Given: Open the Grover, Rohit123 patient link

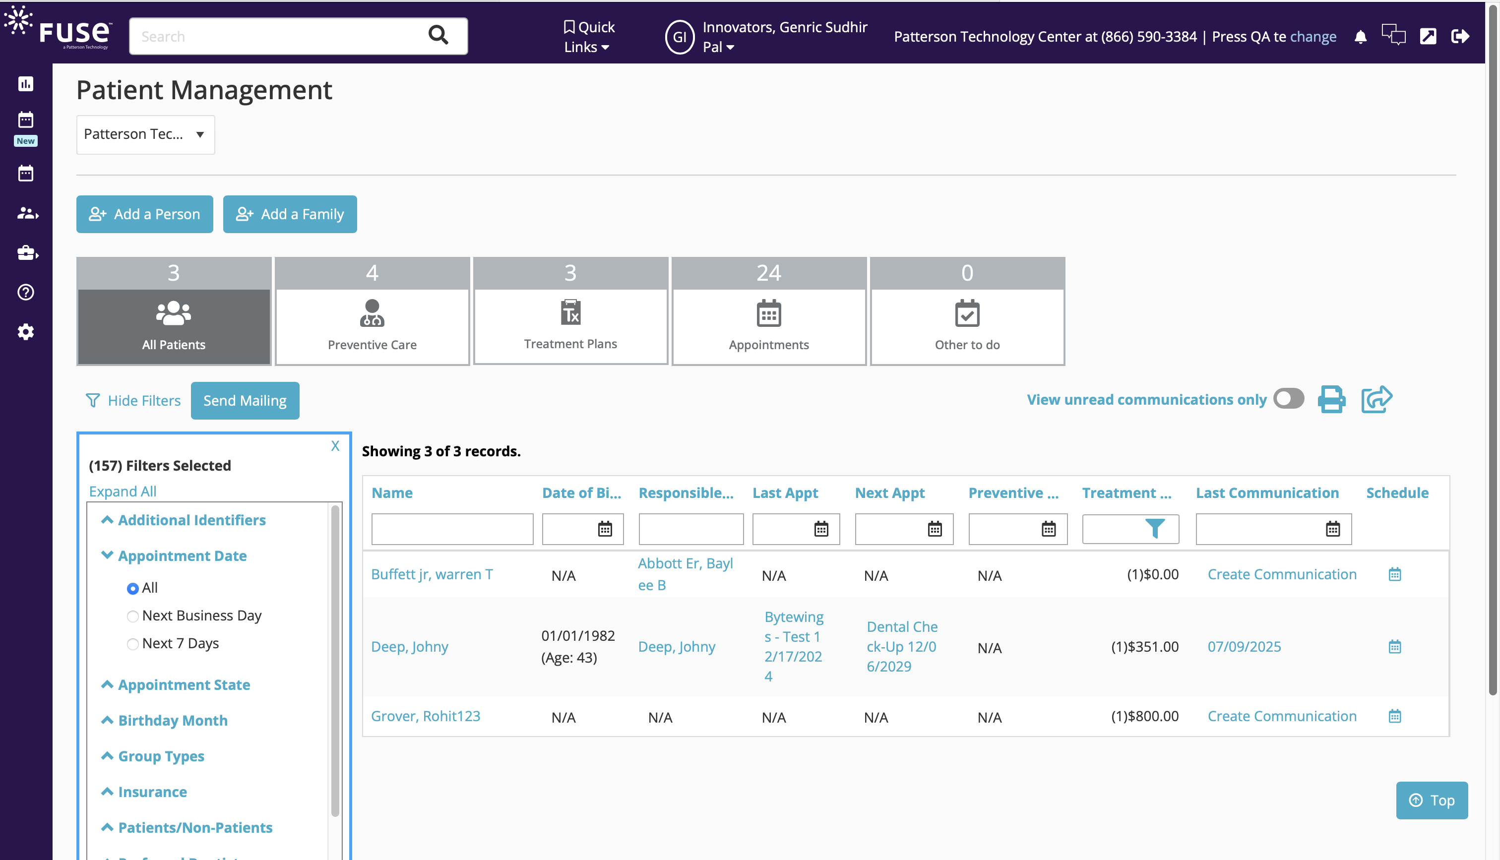Looking at the screenshot, I should point(425,717).
